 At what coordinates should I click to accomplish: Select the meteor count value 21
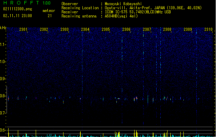50,16
